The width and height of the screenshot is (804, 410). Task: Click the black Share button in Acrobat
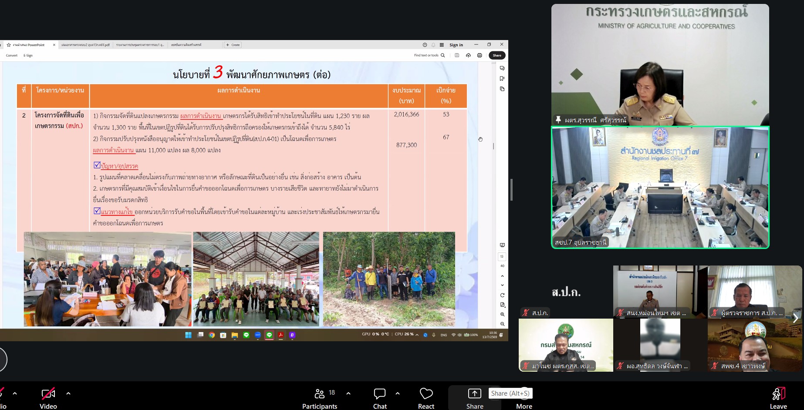497,55
